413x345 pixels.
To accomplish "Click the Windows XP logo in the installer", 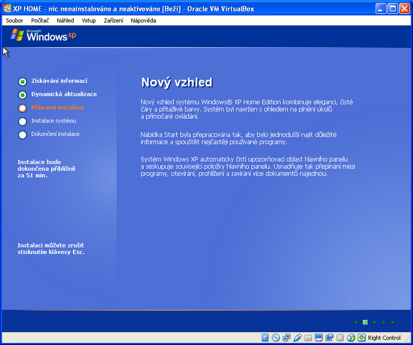I will click(44, 35).
